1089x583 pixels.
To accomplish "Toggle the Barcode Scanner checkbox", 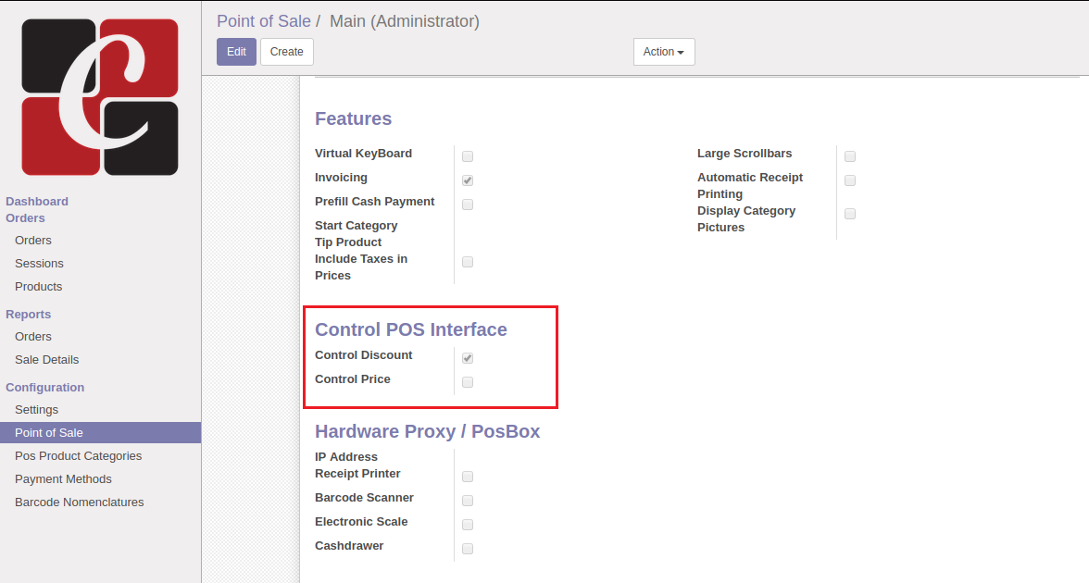I will (x=468, y=501).
